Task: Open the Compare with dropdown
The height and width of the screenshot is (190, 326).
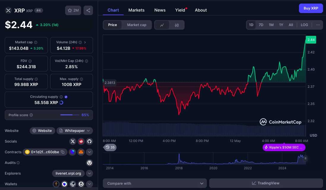Action: point(155,183)
